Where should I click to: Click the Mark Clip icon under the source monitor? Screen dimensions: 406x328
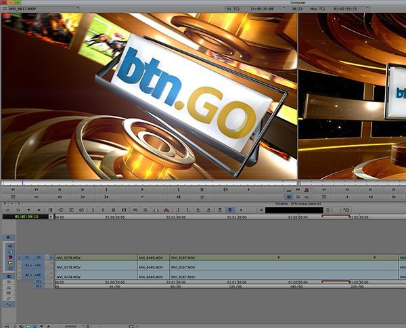pyautogui.click(x=202, y=190)
